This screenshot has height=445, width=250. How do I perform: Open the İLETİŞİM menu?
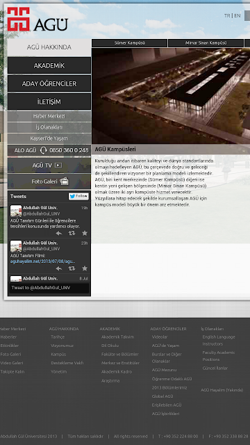click(49, 102)
